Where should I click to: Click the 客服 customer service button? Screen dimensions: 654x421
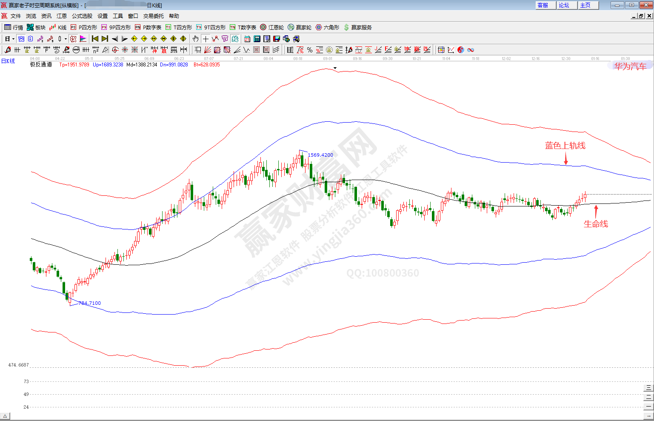click(545, 5)
